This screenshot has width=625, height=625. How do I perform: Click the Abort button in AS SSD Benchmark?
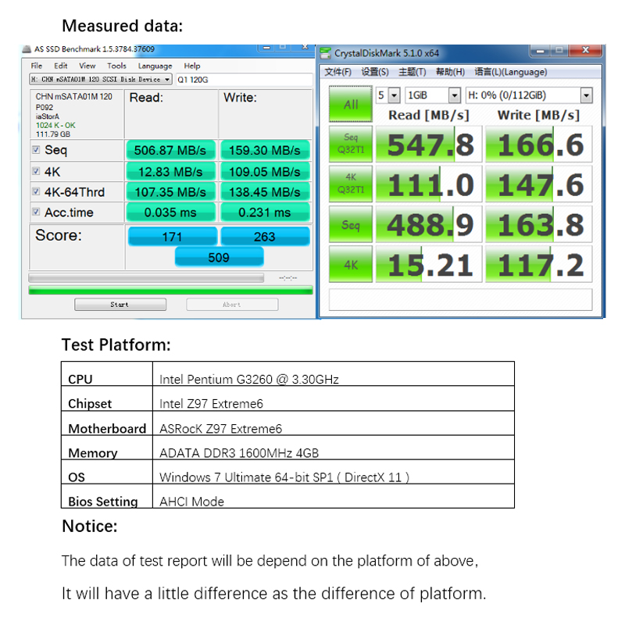[x=232, y=305]
